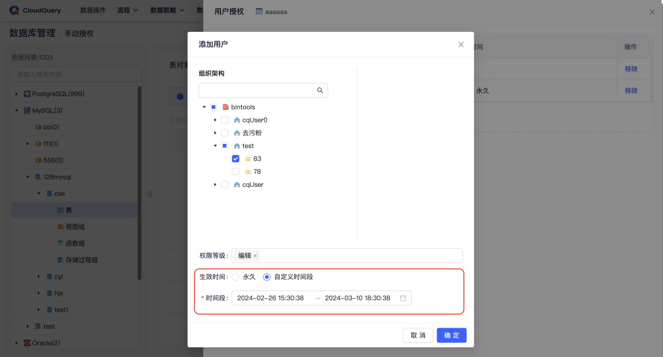Click the panel splitter drag handle
The width and height of the screenshot is (663, 357).
(x=150, y=194)
